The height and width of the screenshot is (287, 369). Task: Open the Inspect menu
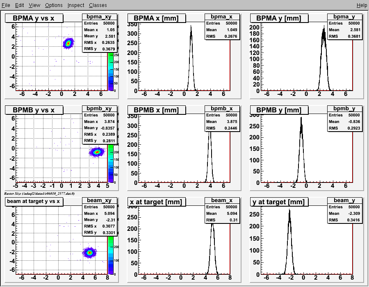coord(76,5)
